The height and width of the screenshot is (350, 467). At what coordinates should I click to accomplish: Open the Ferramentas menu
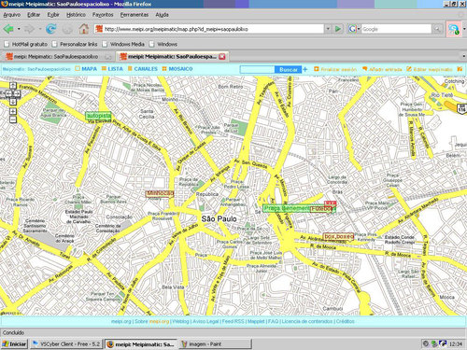click(x=134, y=15)
